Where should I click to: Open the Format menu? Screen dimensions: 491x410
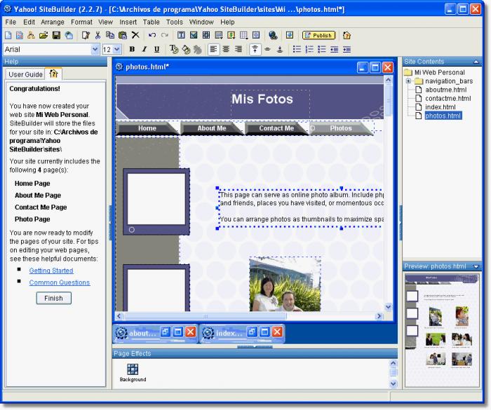[x=81, y=22]
